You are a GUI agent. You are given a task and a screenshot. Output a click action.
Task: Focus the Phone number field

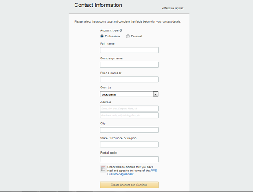point(129,79)
